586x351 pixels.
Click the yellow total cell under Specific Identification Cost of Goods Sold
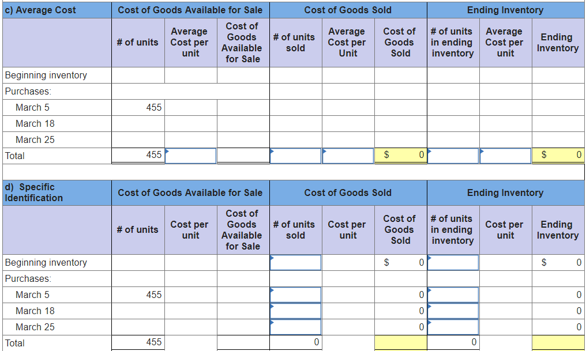tap(401, 341)
